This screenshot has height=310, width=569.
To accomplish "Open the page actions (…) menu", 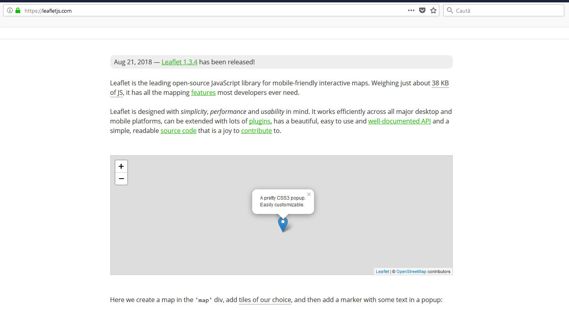I will (x=411, y=10).
